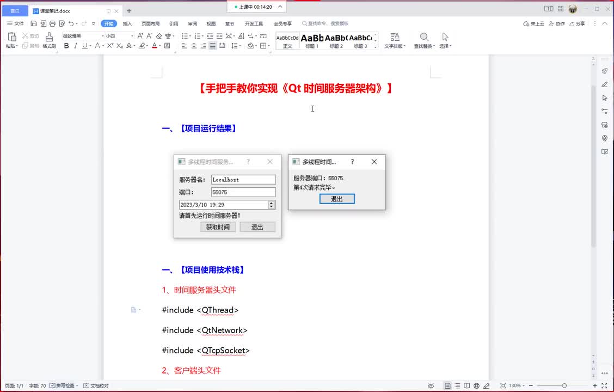Switch to the 页面布局 (Page Layout) tab
Image resolution: width=614 pixels, height=392 pixels.
point(150,23)
